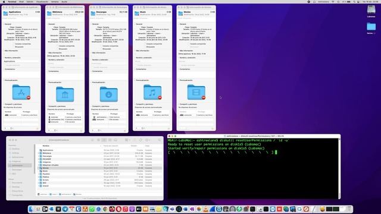The height and width of the screenshot is (214, 381).
Task: Sort Finder list by Tamaño column
Action: 134,146
